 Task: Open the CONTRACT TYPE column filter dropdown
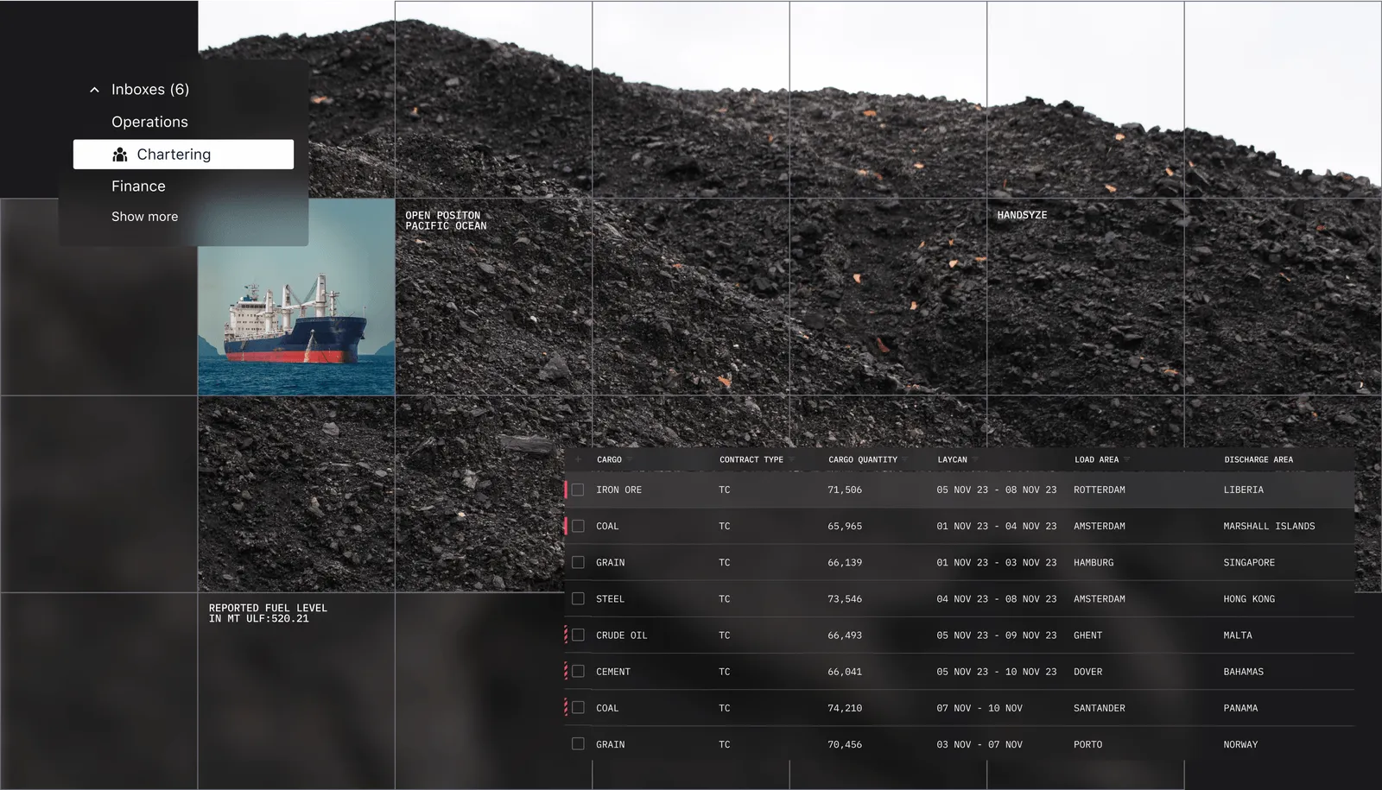pyautogui.click(x=791, y=459)
